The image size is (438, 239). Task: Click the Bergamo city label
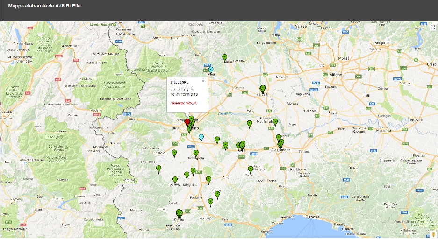[382, 43]
